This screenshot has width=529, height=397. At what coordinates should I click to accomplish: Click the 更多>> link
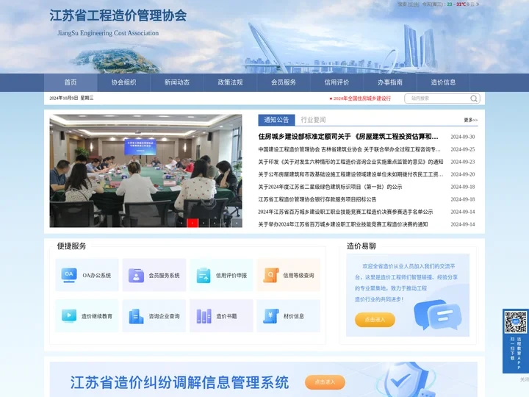[x=471, y=120]
